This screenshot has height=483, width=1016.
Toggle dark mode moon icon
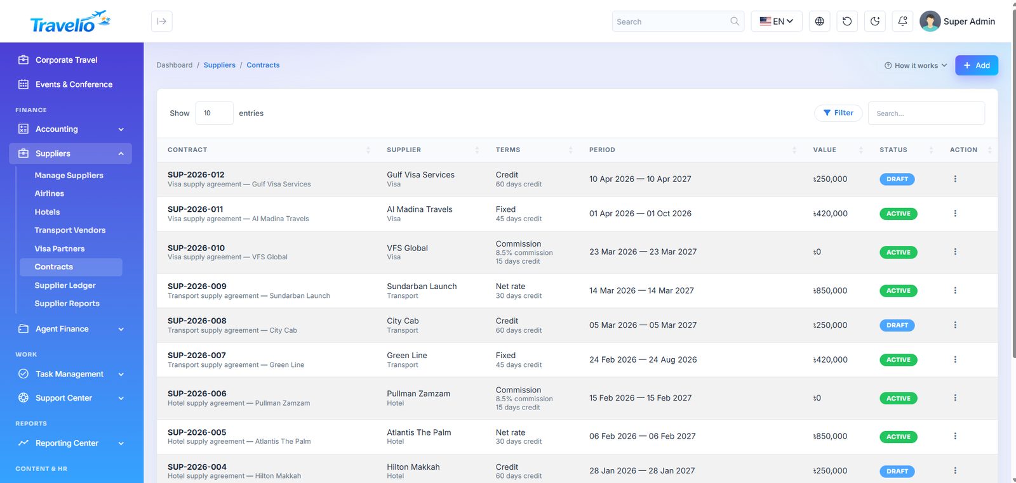[875, 22]
